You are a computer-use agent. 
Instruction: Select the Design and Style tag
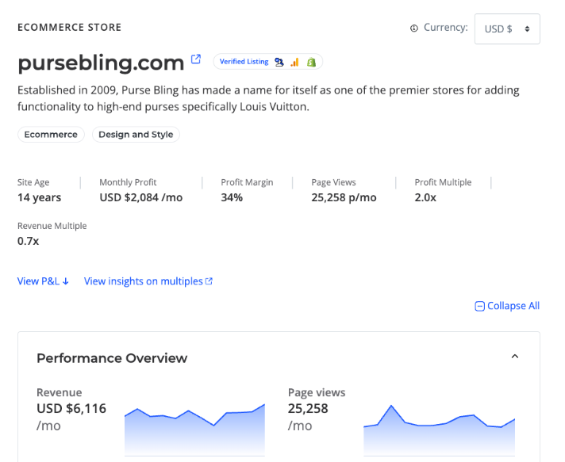pos(136,135)
